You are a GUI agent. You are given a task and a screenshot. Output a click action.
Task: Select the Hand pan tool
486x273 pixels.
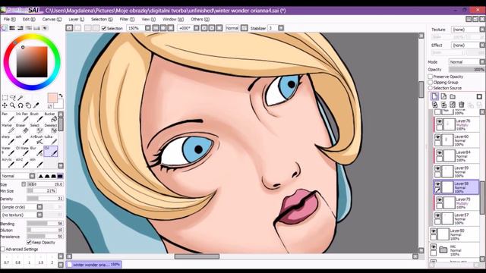point(28,105)
